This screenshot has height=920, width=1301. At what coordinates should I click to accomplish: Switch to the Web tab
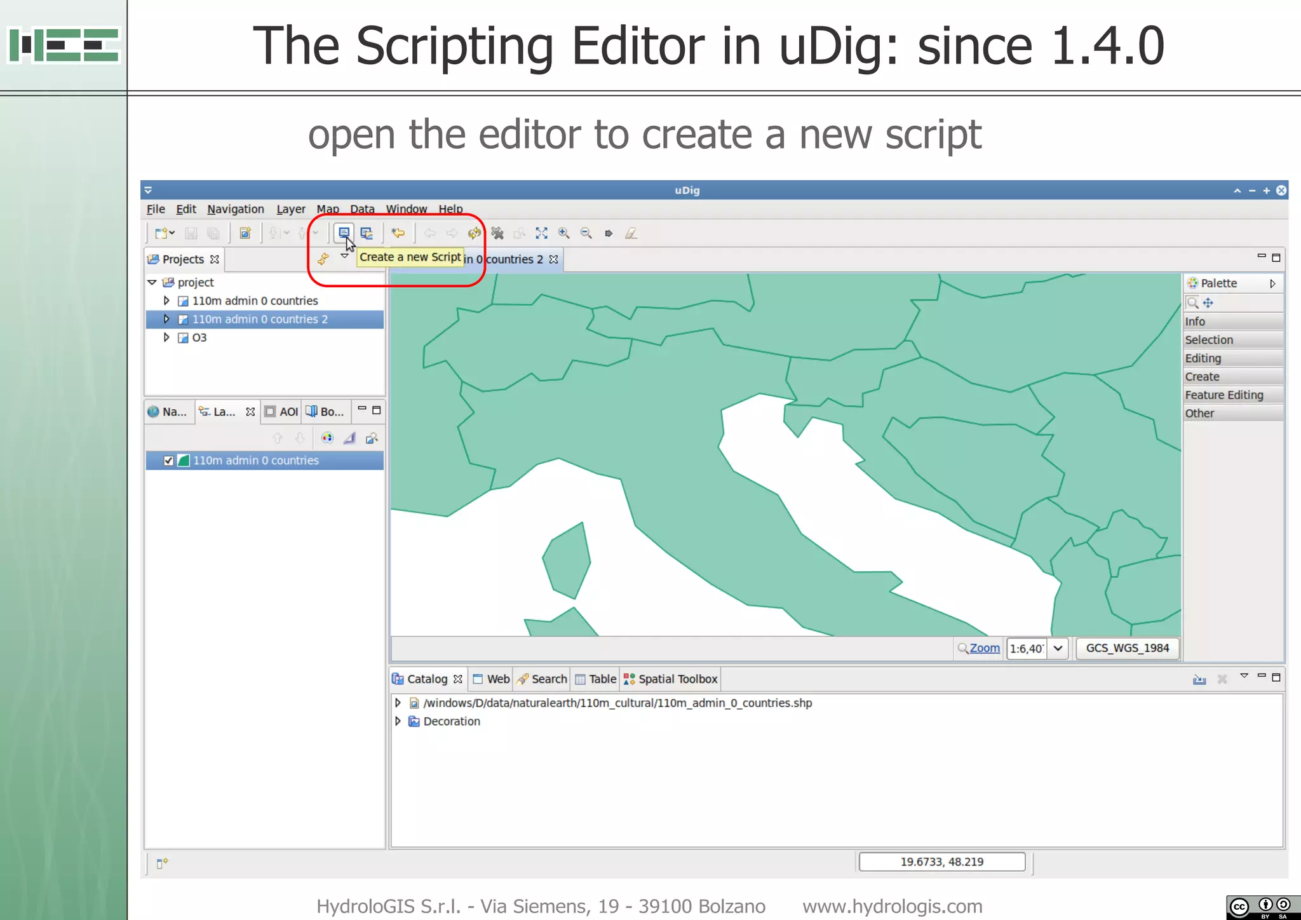(x=492, y=679)
